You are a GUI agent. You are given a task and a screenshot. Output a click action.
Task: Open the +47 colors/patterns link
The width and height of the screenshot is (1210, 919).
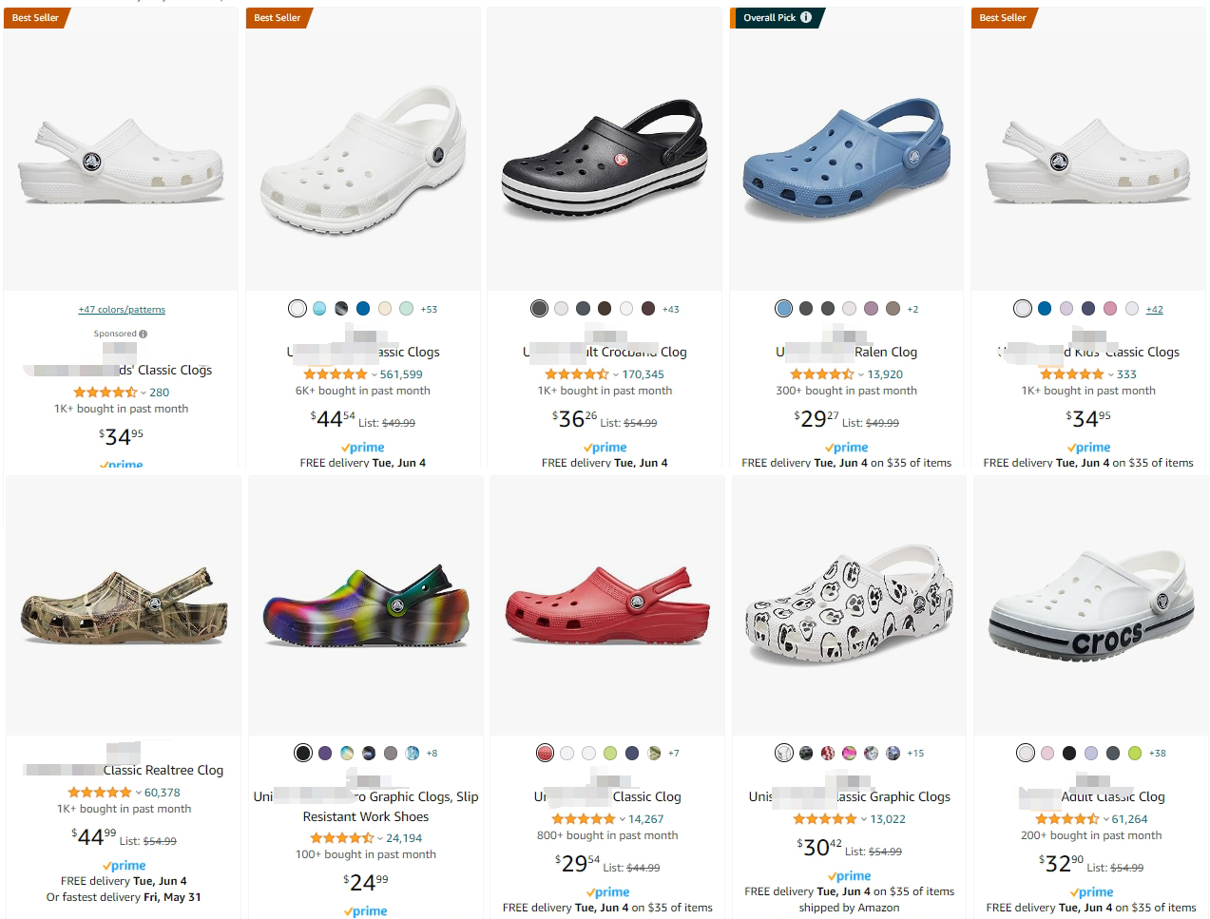(x=122, y=310)
